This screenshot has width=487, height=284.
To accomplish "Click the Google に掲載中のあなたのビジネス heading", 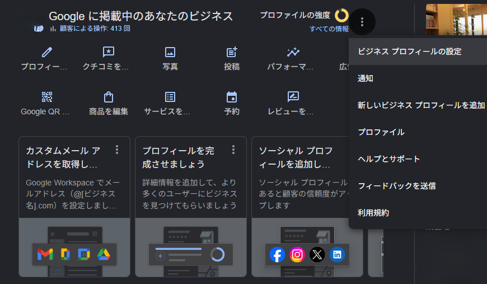I will coord(141,16).
